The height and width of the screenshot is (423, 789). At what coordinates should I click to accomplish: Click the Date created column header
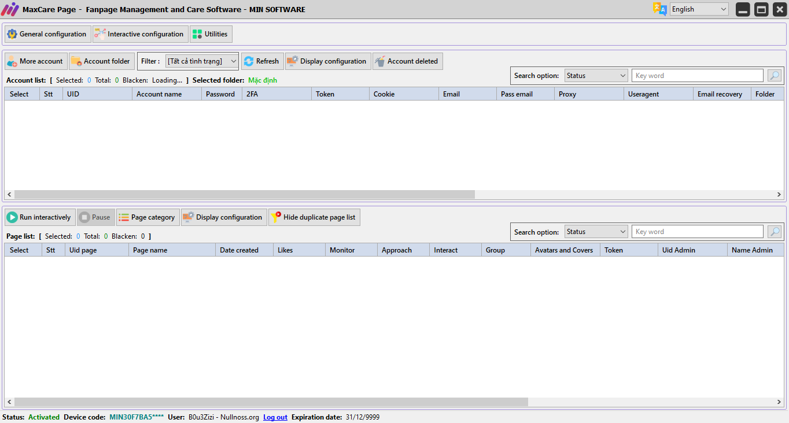click(x=244, y=250)
